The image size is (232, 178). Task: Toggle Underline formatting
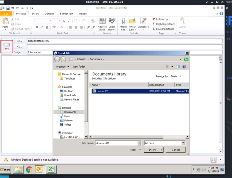pos(47,27)
